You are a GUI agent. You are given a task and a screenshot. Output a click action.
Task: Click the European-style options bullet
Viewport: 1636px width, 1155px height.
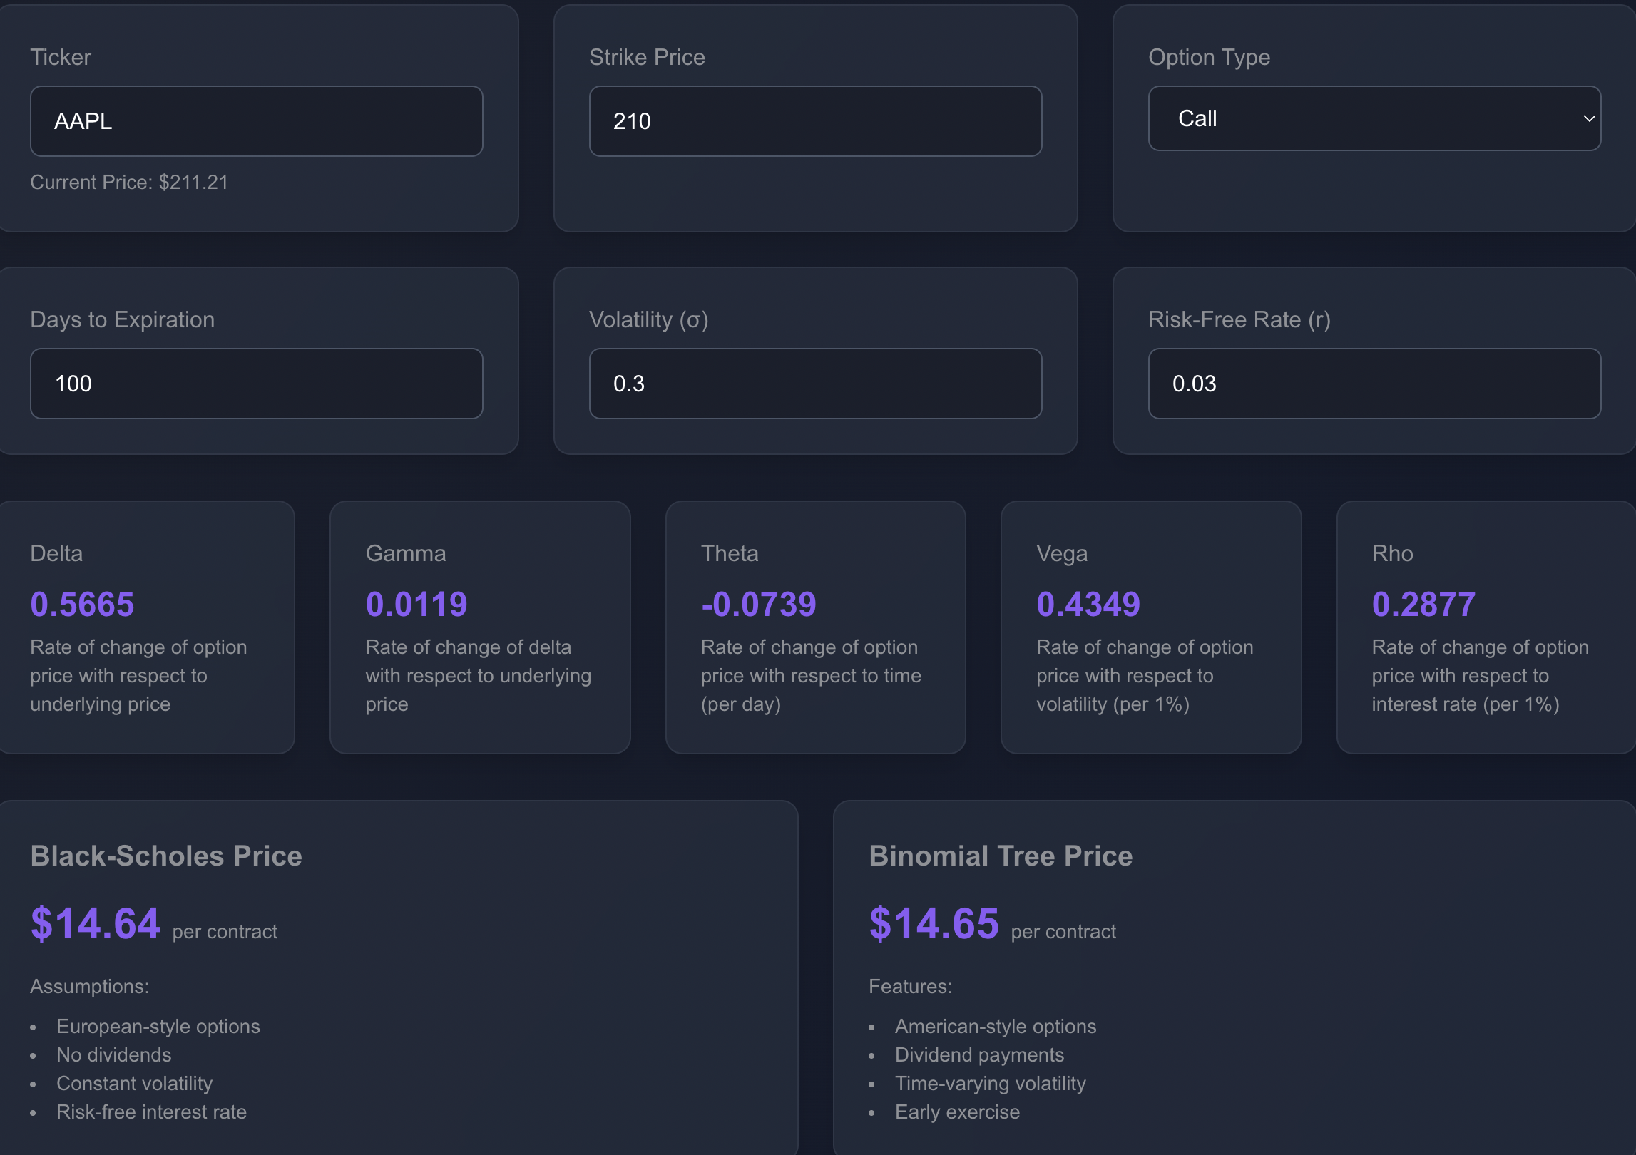pyautogui.click(x=158, y=1027)
